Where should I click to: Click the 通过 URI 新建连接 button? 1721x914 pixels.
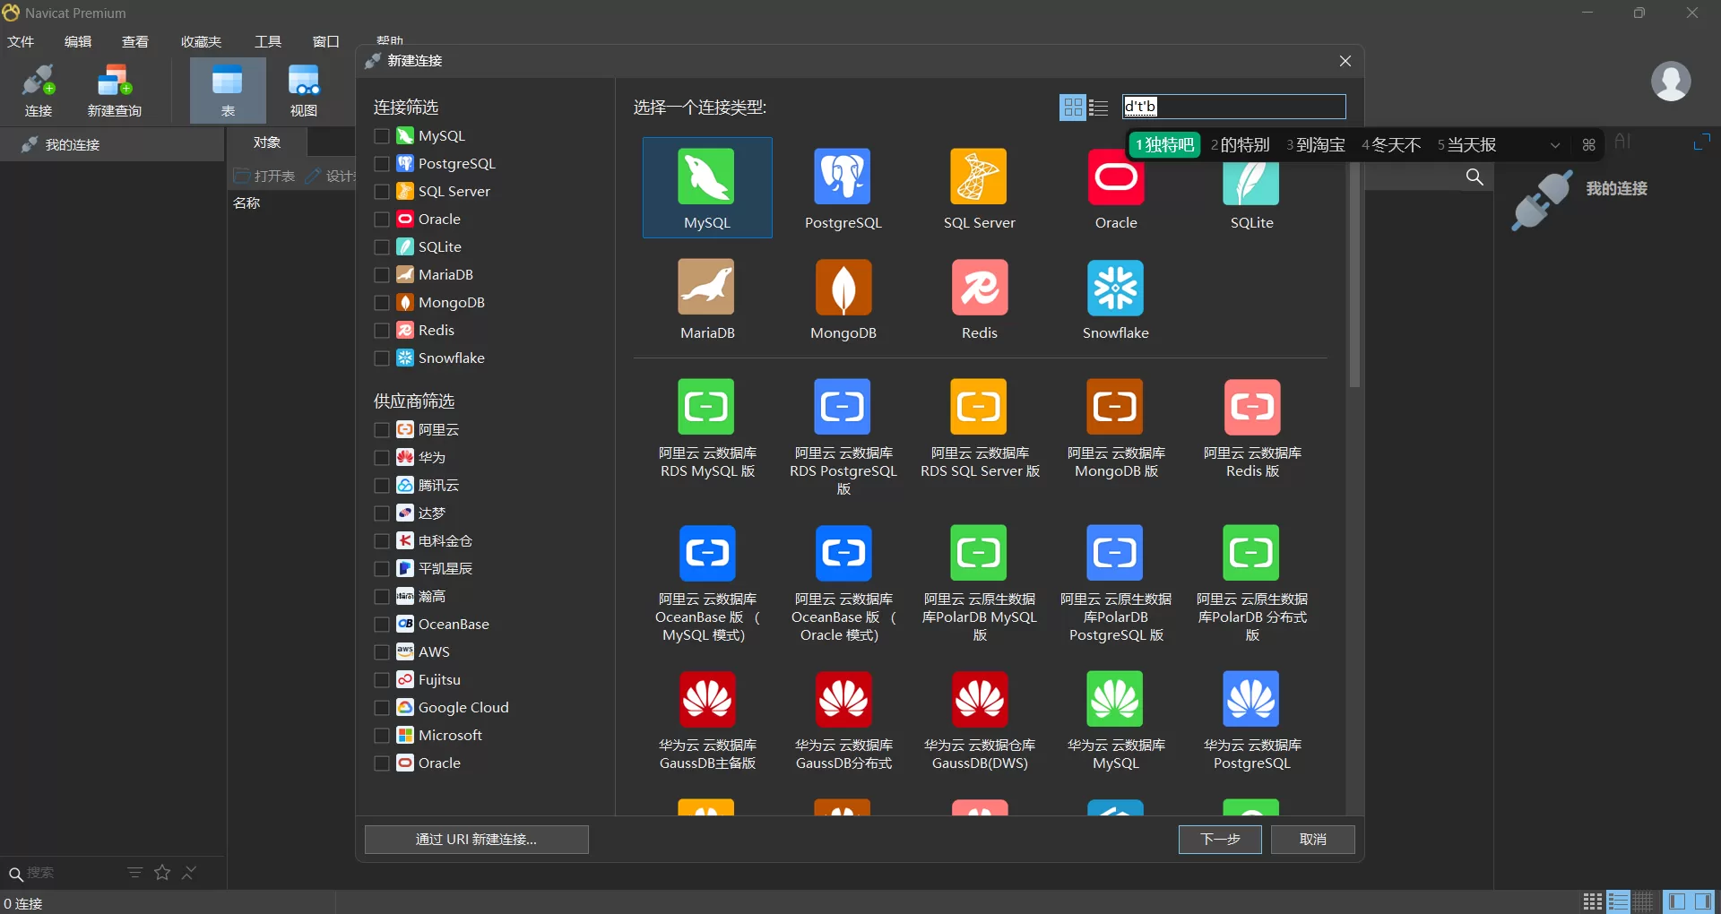click(476, 840)
